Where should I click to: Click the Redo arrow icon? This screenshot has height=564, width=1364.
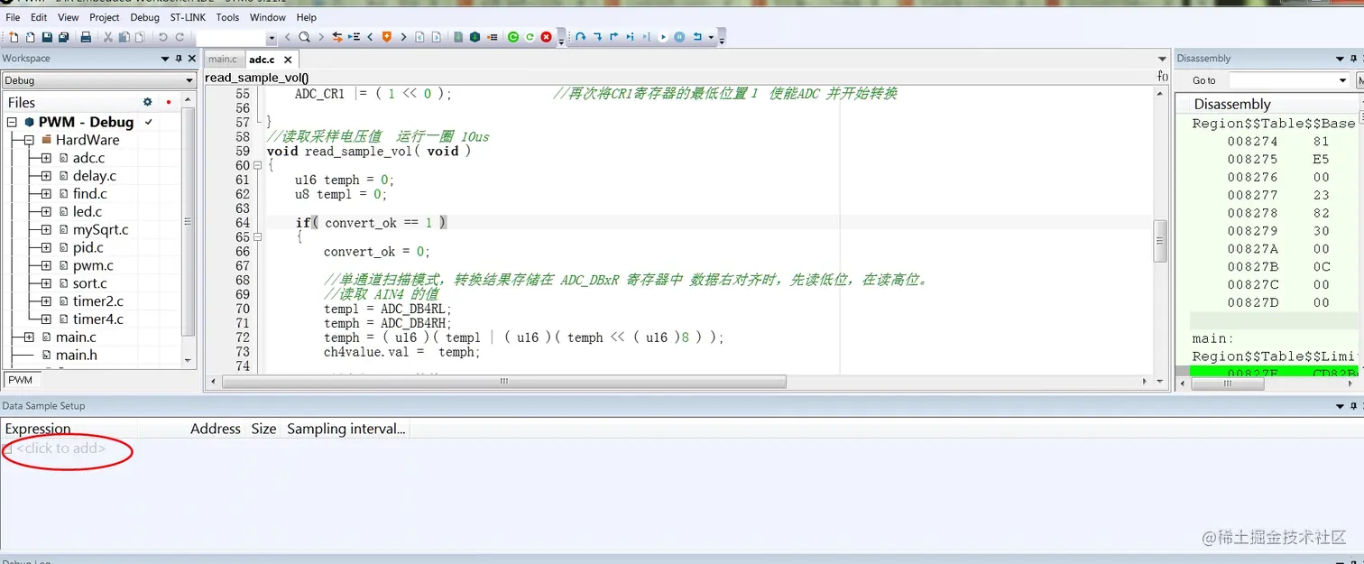coord(180,37)
